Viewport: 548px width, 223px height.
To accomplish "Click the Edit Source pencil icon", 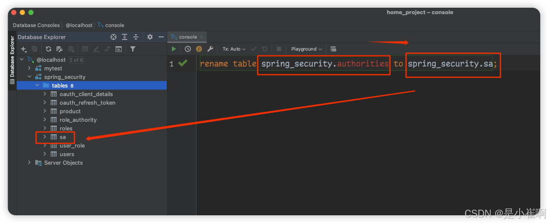I will 96,49.
